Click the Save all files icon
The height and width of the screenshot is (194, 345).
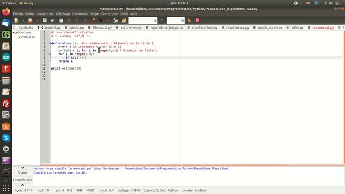[x=53, y=20]
